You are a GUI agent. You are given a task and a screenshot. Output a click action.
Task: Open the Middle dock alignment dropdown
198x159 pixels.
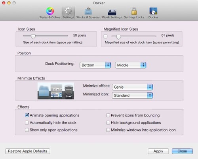click(x=131, y=65)
